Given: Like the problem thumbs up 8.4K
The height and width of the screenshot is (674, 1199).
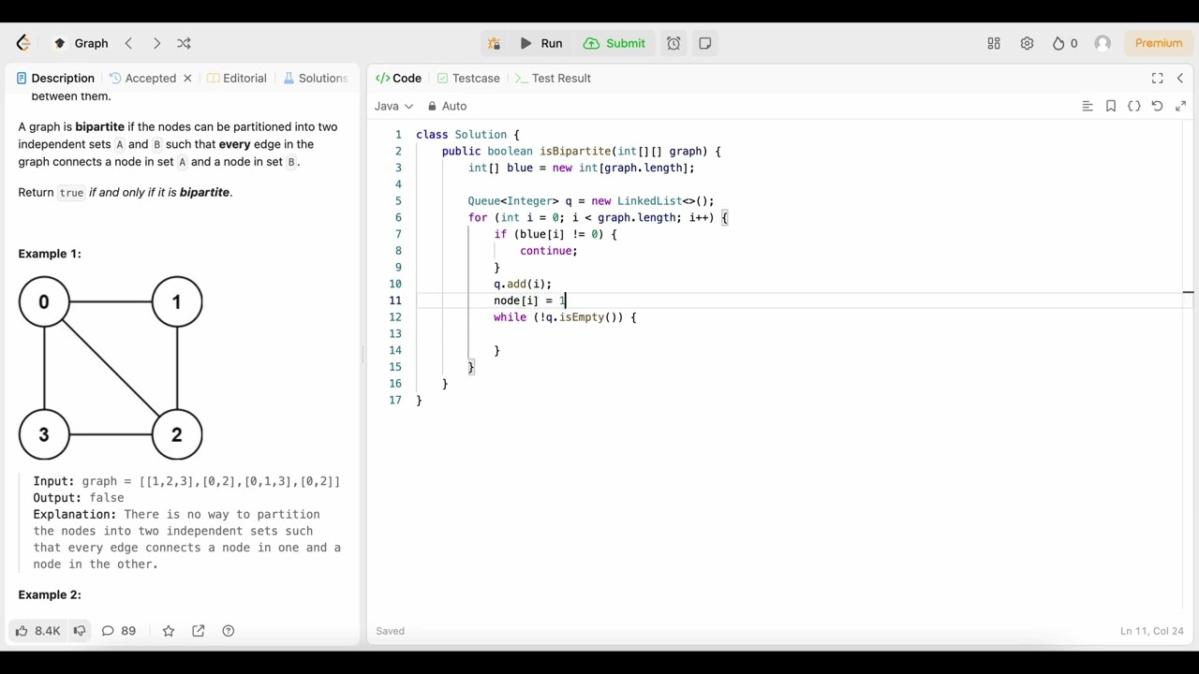Looking at the screenshot, I should coord(37,631).
